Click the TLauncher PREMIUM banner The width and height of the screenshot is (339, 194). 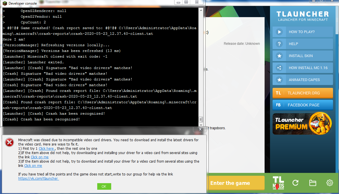pyautogui.click(x=303, y=124)
